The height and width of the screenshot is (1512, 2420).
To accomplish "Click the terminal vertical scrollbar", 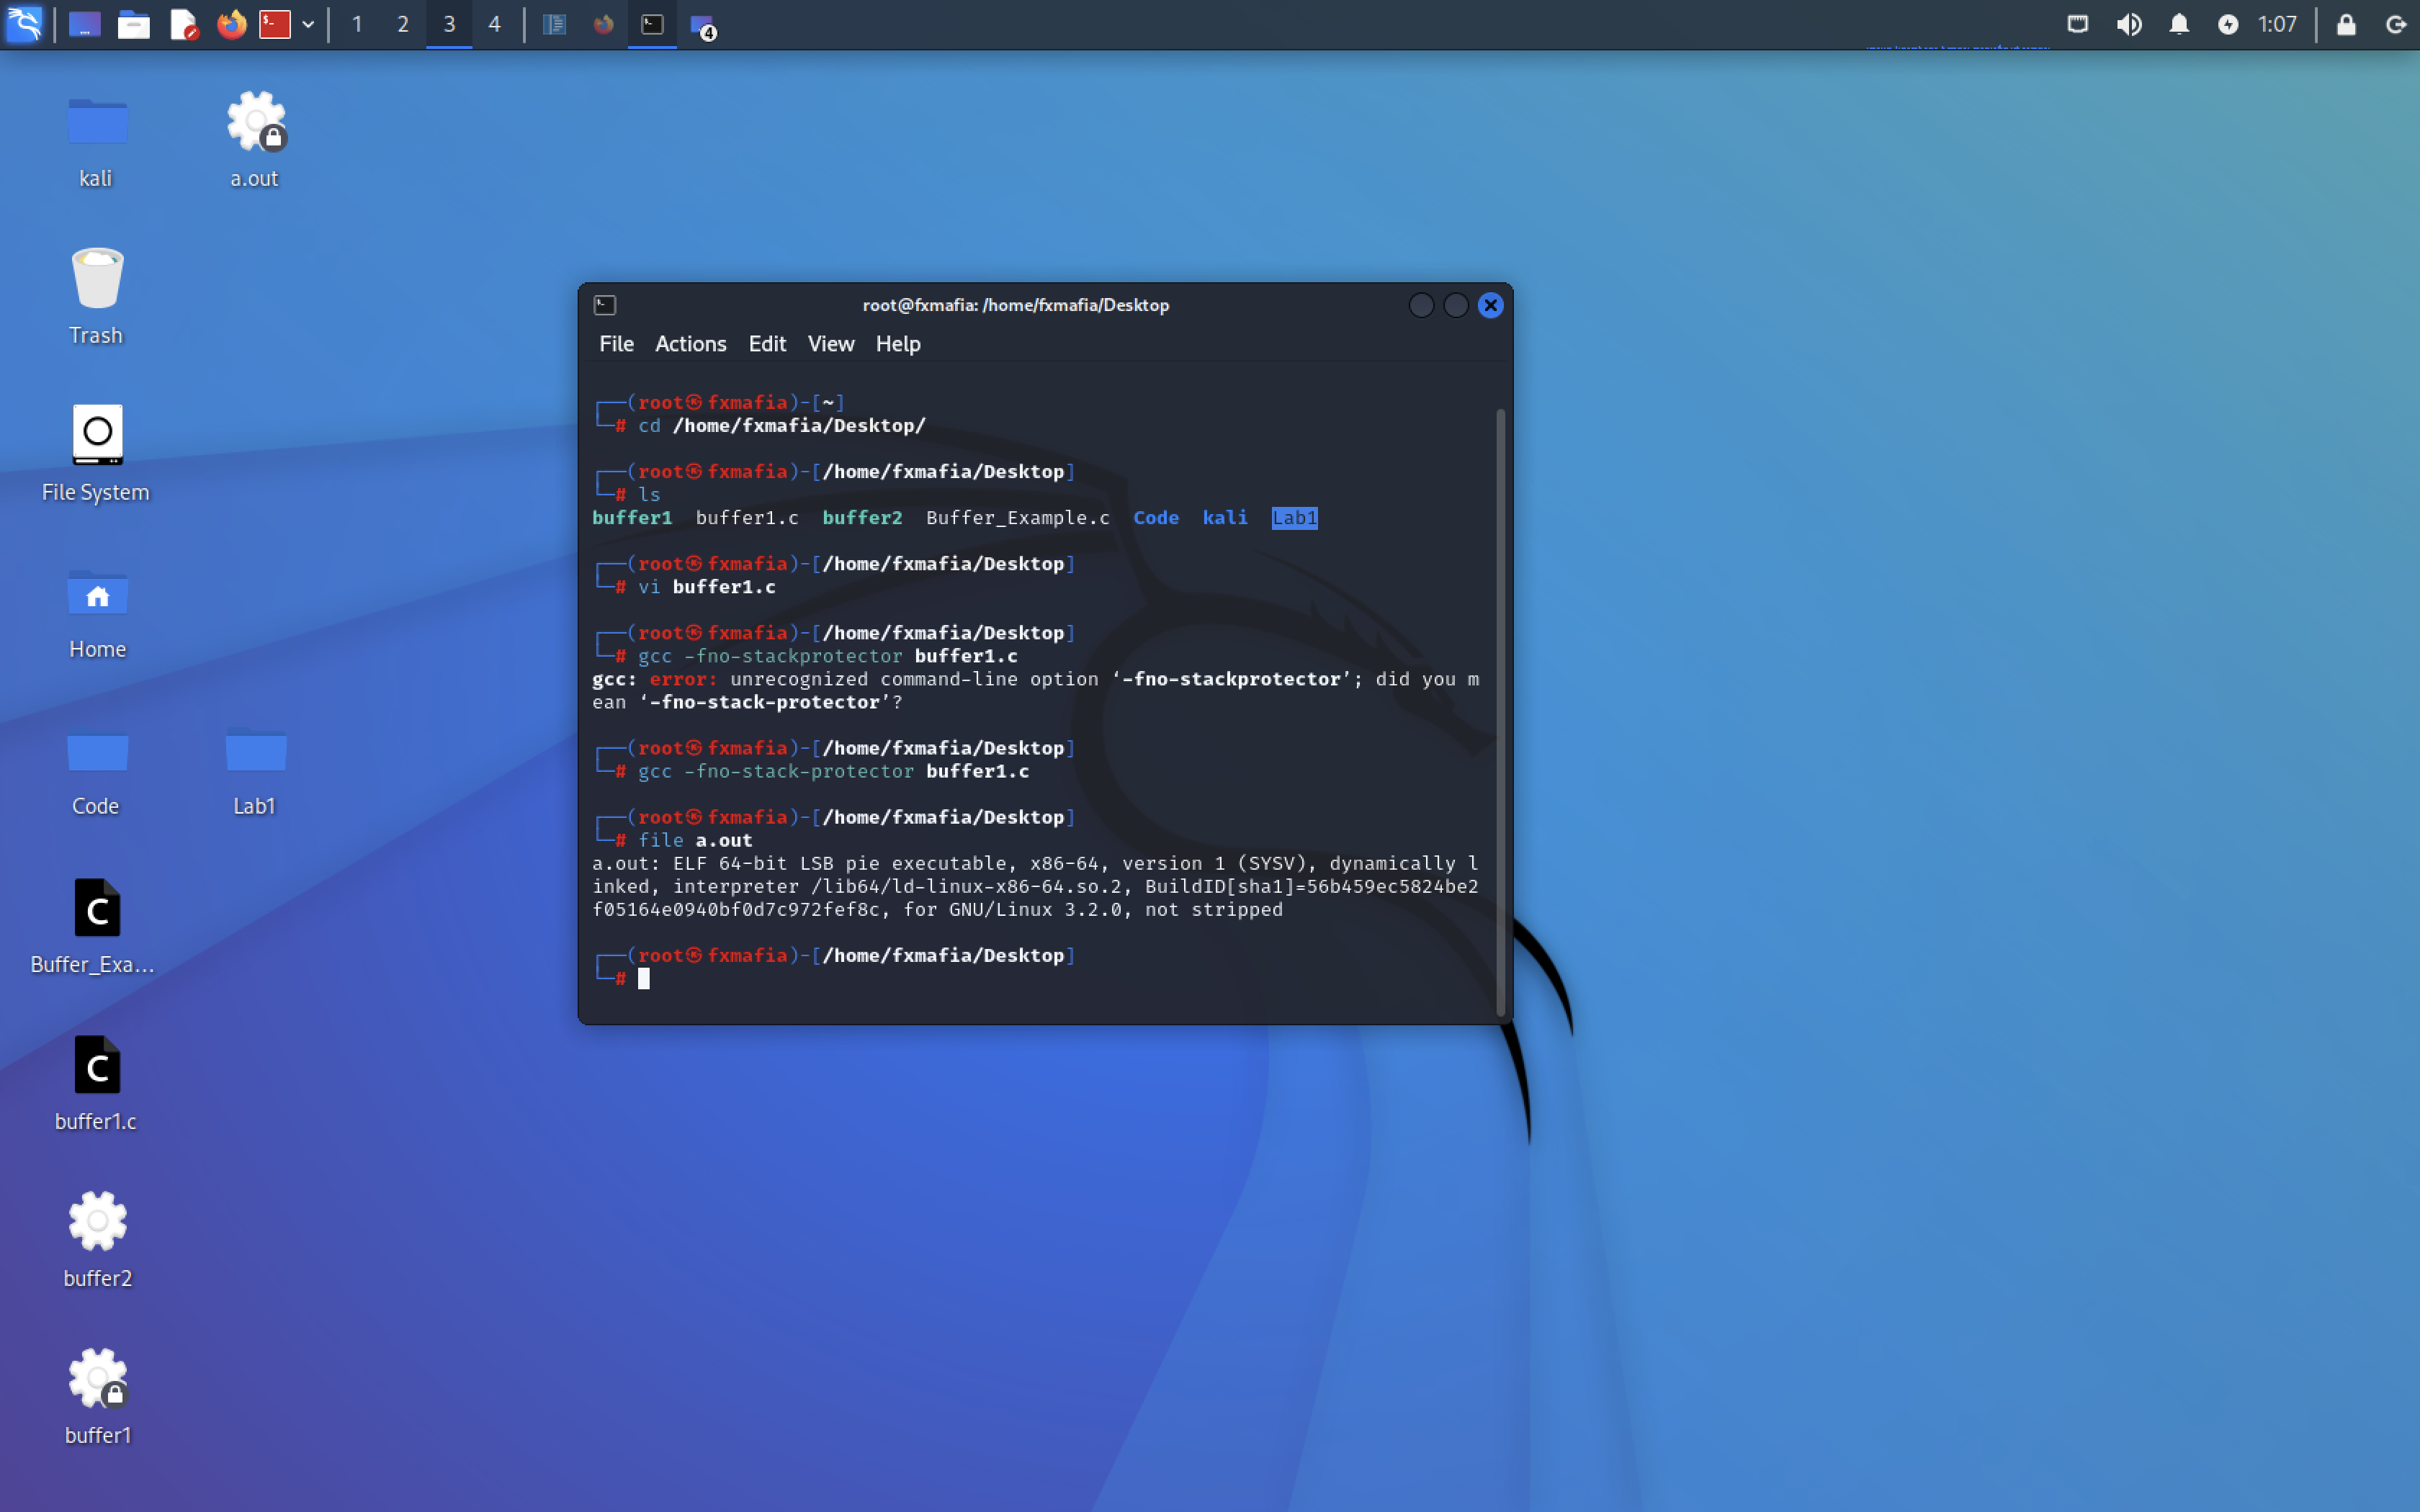I will [1500, 712].
